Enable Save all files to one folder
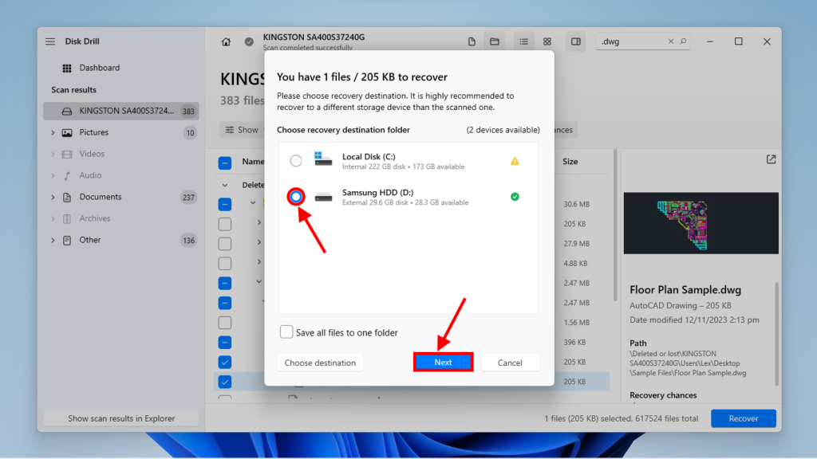 click(285, 332)
